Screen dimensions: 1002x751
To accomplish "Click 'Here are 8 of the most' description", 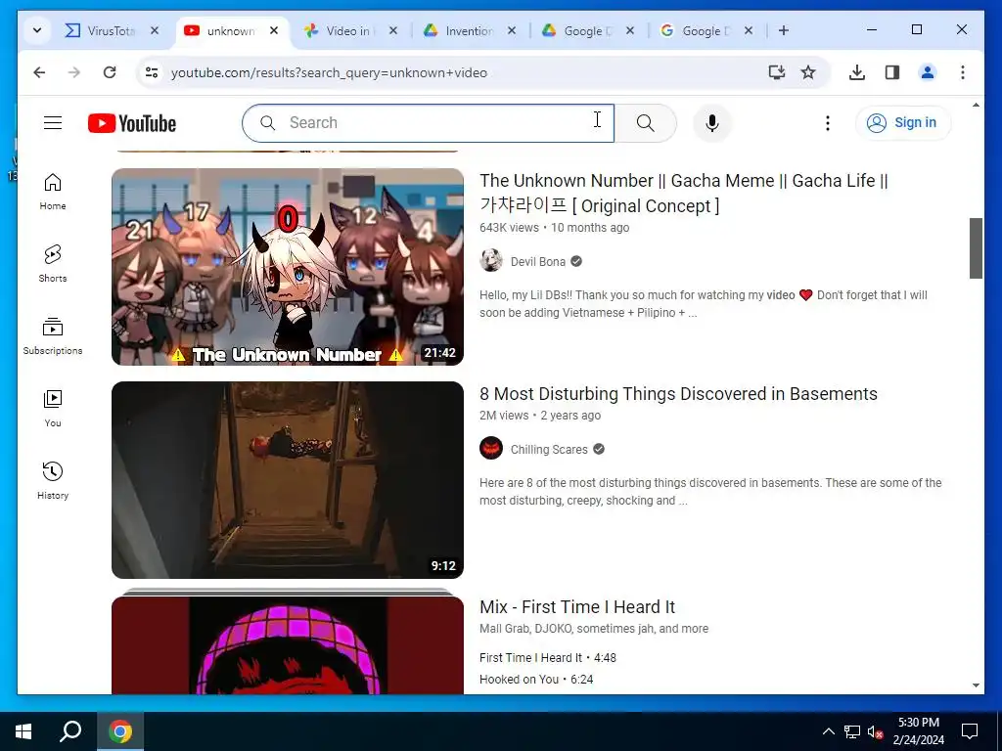I will 710,492.
